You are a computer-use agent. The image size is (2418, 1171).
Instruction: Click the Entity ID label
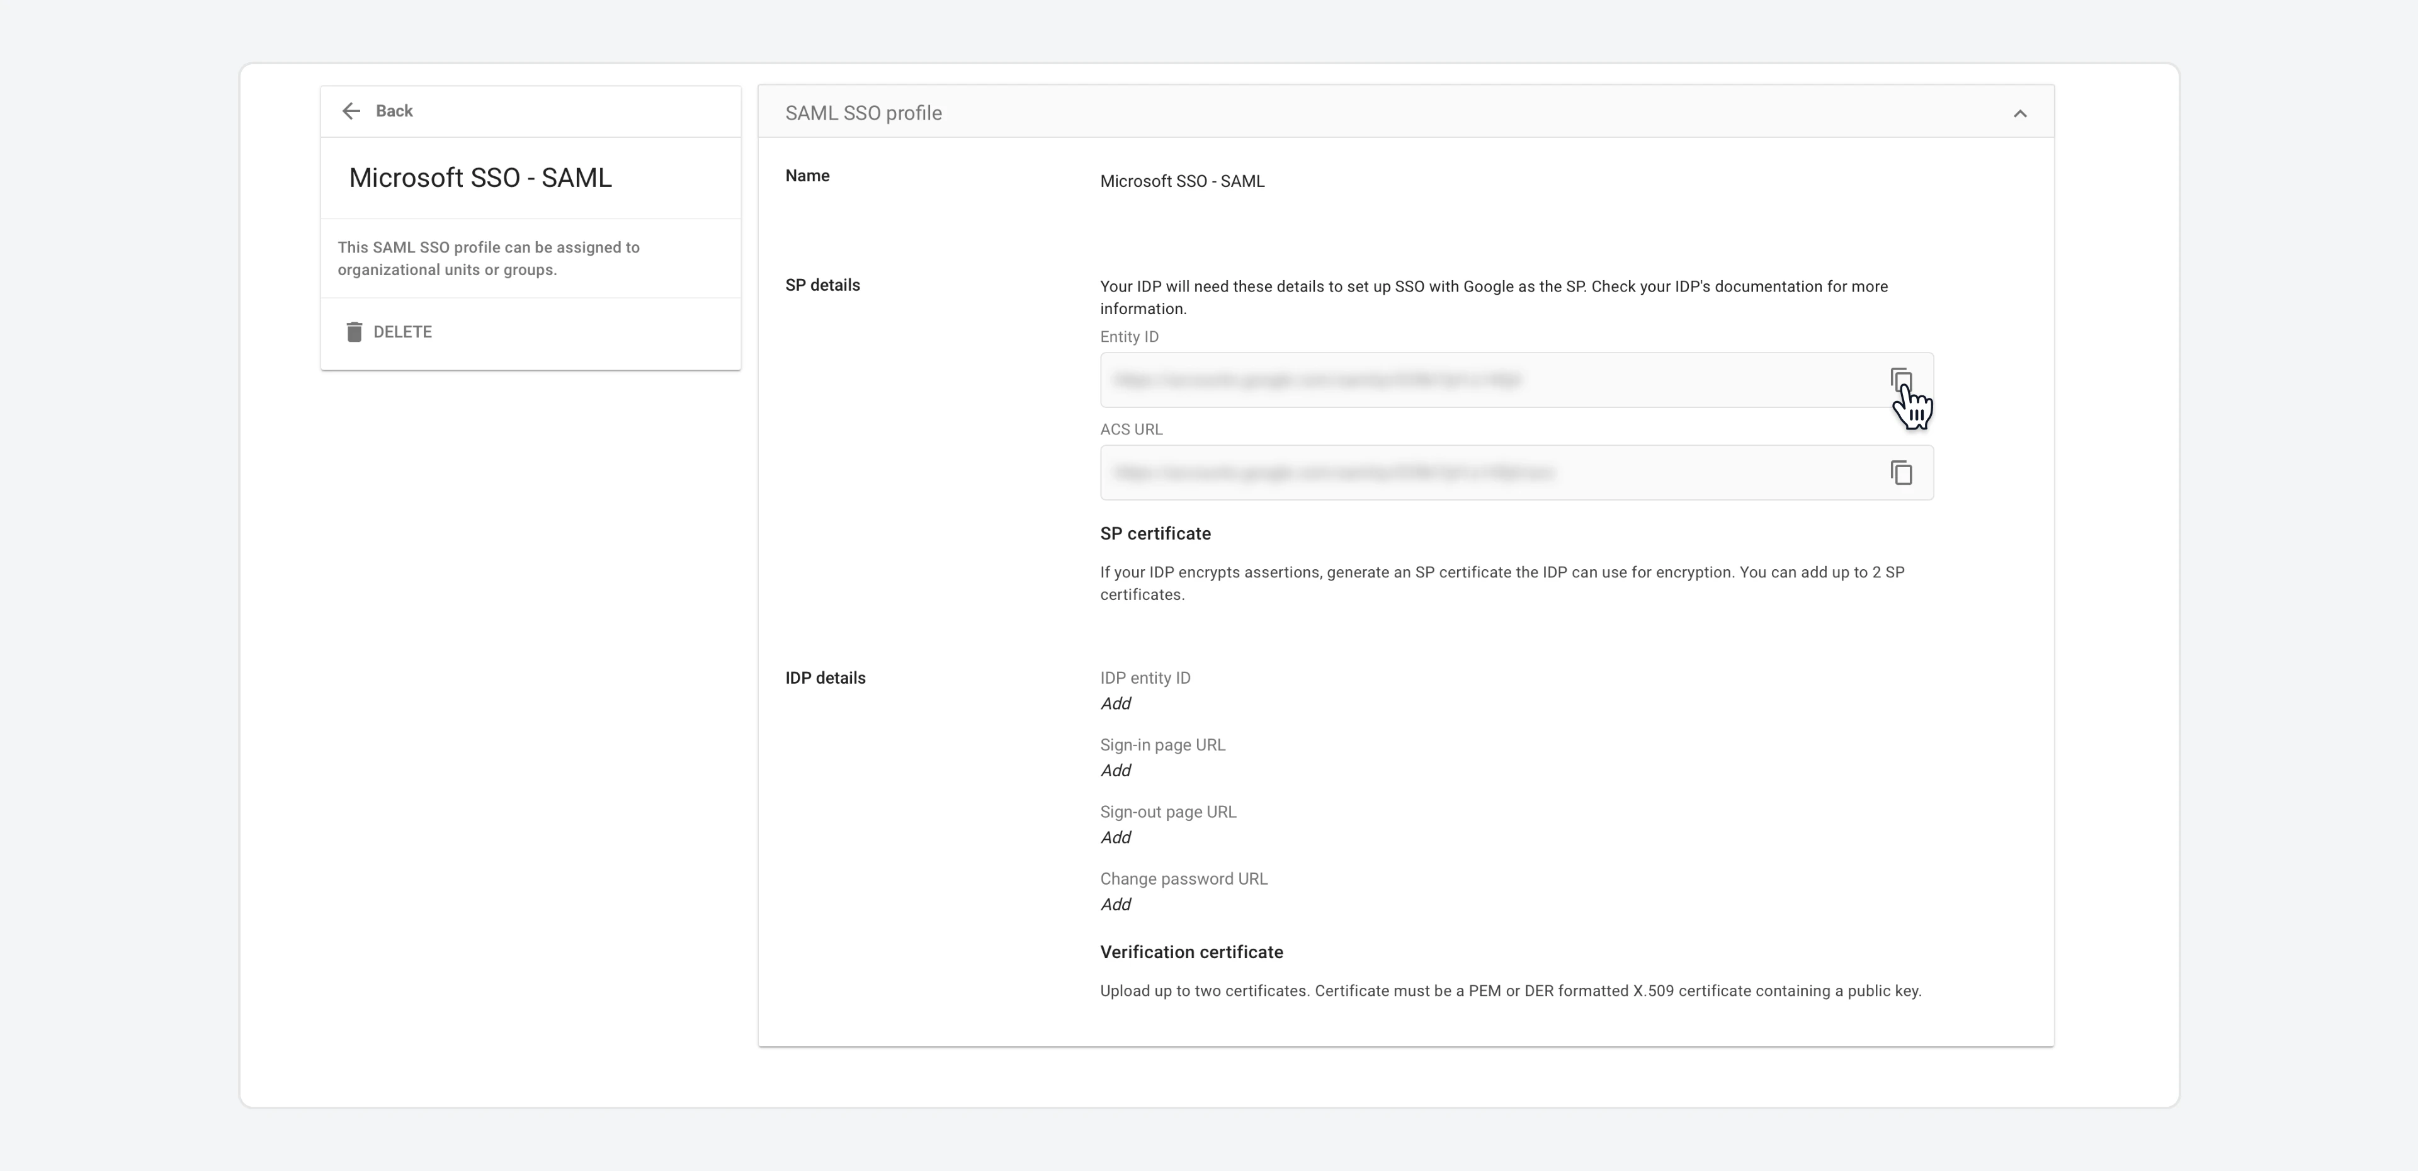pos(1129,337)
